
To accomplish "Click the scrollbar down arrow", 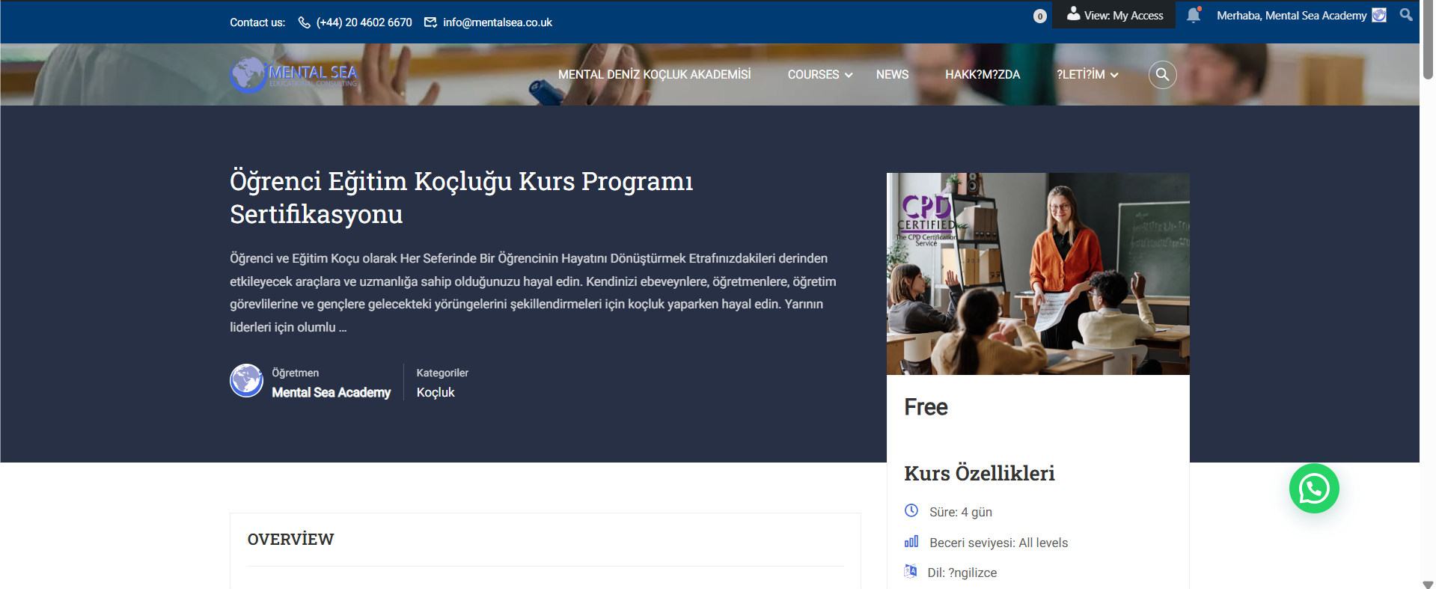I will coord(1428,584).
